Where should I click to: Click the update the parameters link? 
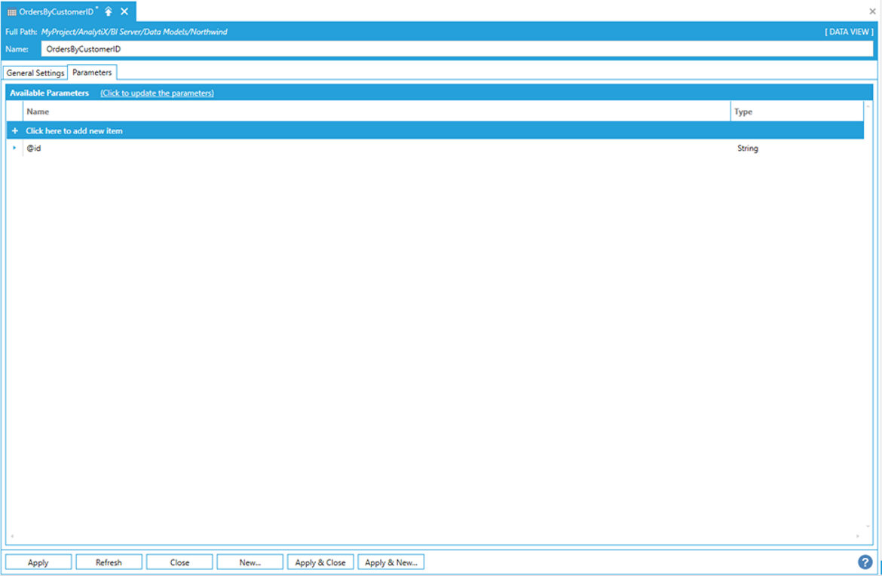(157, 93)
